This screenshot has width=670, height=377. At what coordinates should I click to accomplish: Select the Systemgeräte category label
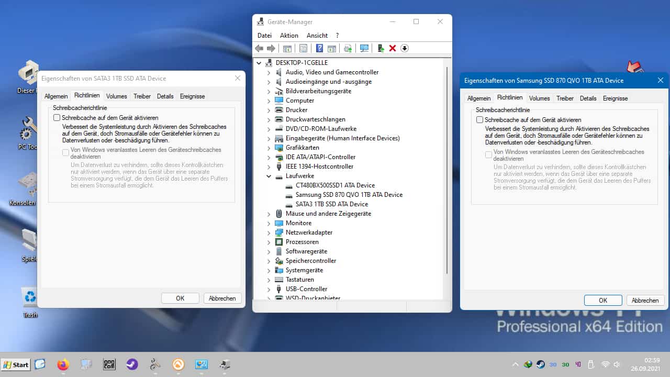pyautogui.click(x=304, y=270)
